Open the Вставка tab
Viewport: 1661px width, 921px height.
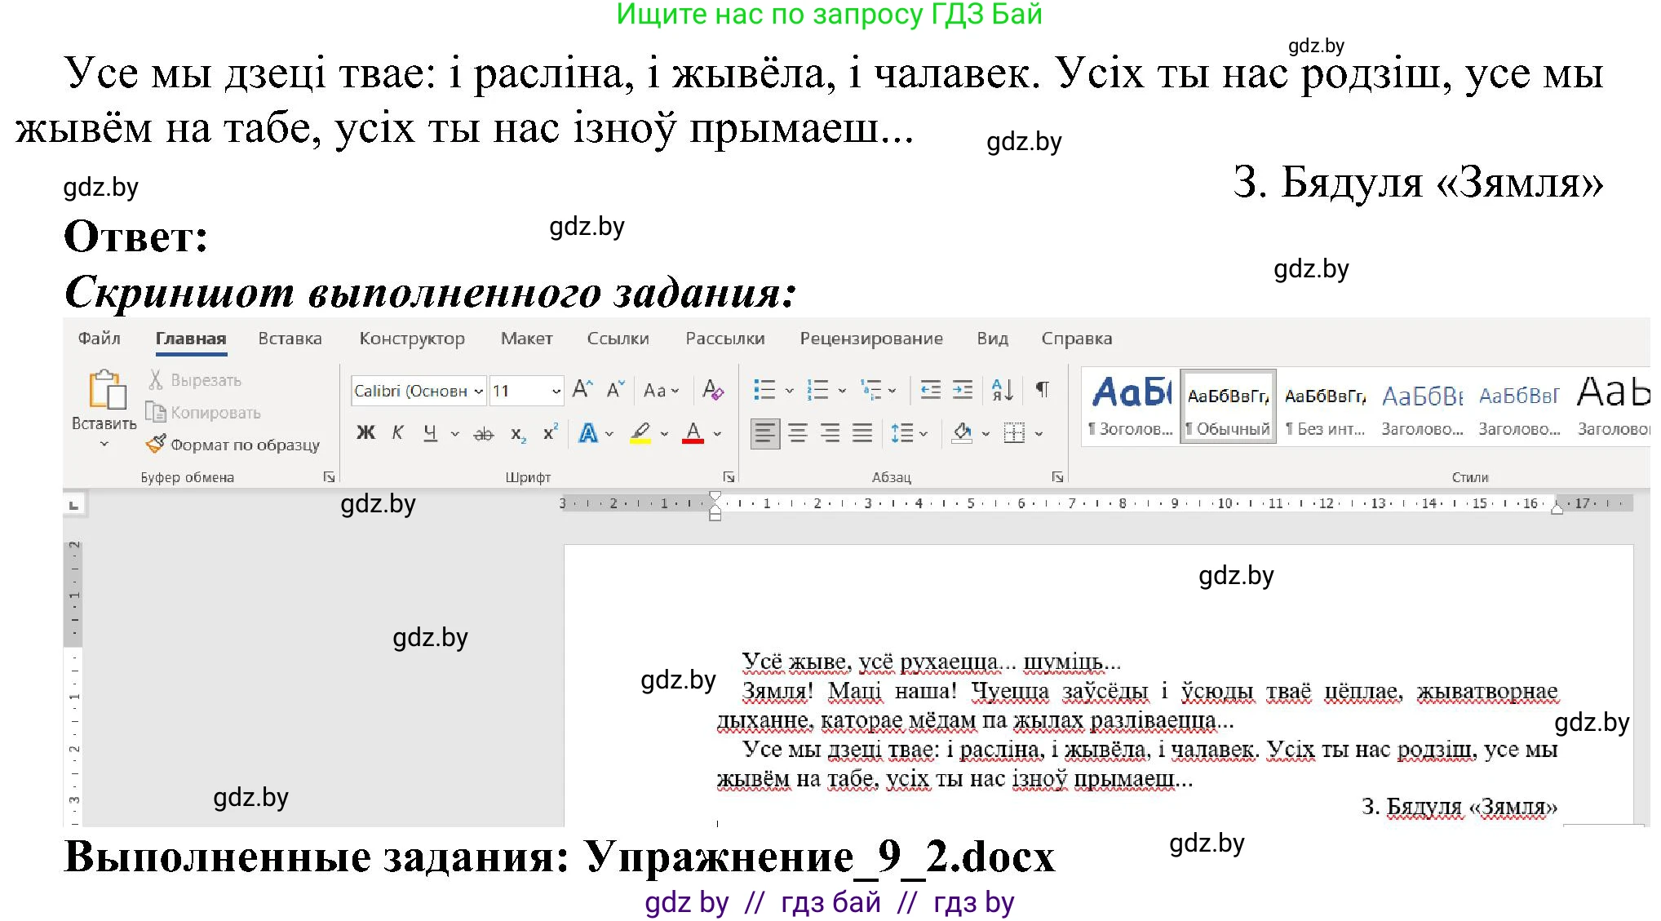290,338
